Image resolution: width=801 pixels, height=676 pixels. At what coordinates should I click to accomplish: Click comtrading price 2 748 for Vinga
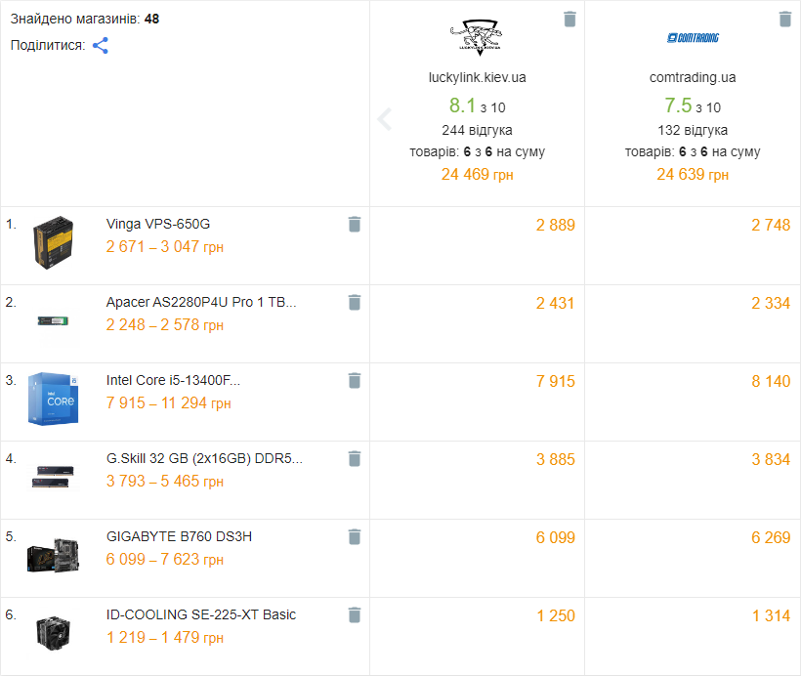pyautogui.click(x=771, y=226)
